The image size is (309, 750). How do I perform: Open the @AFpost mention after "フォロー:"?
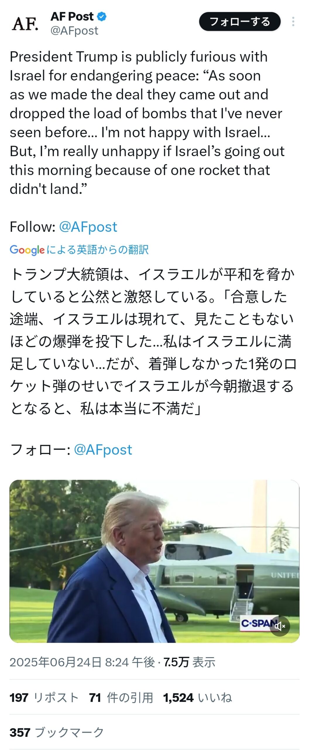tap(103, 450)
